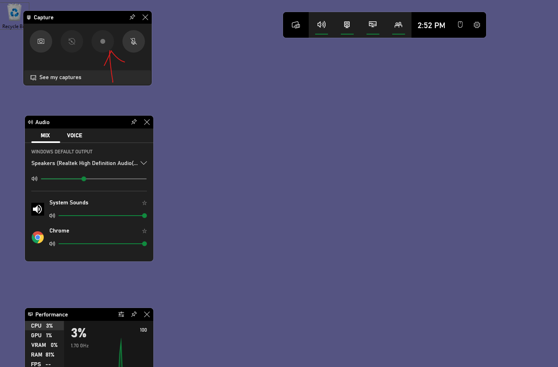The image size is (558, 367).
Task: Select the RAM performance row
Action: (45, 355)
